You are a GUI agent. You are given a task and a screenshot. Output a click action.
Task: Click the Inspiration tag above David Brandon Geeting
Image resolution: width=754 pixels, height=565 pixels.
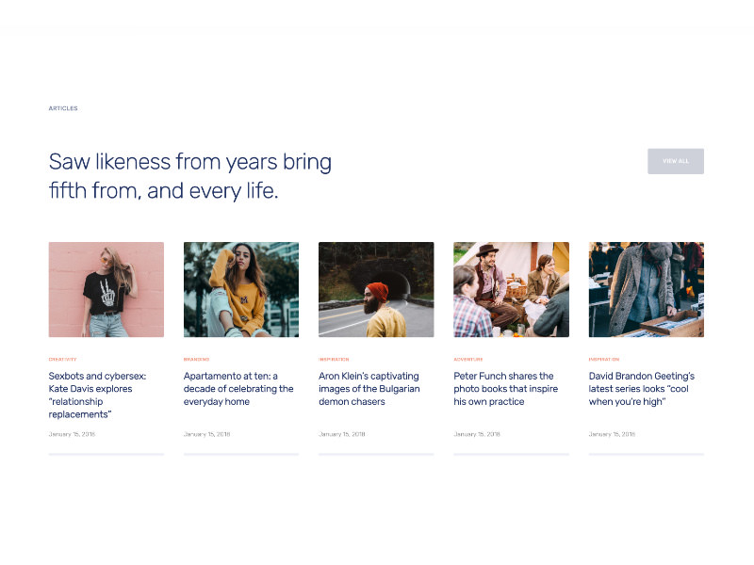point(603,359)
